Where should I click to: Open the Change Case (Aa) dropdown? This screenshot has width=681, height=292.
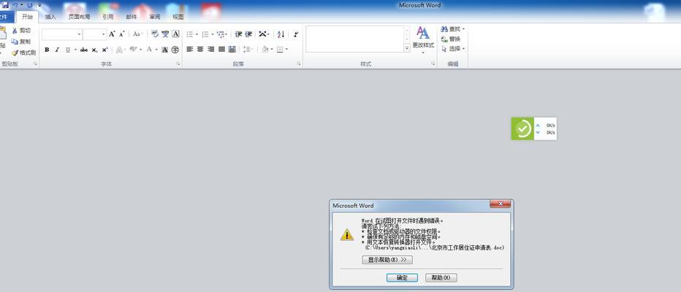[137, 34]
